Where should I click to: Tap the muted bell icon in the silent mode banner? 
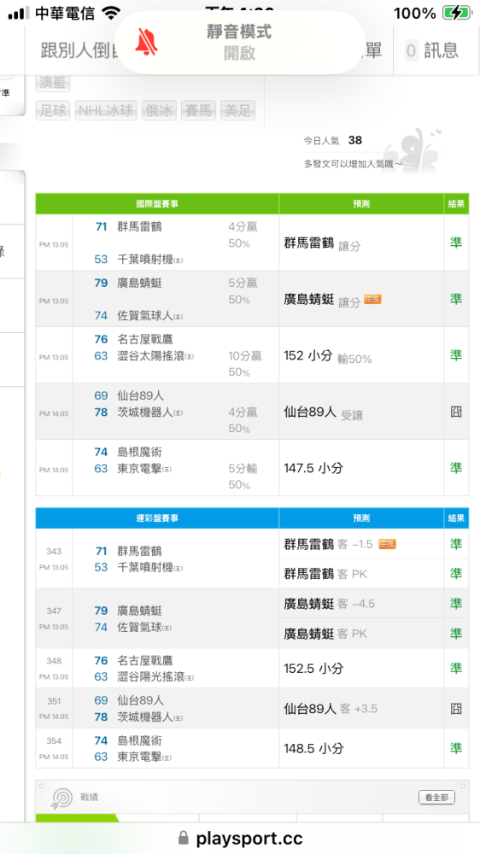(146, 43)
